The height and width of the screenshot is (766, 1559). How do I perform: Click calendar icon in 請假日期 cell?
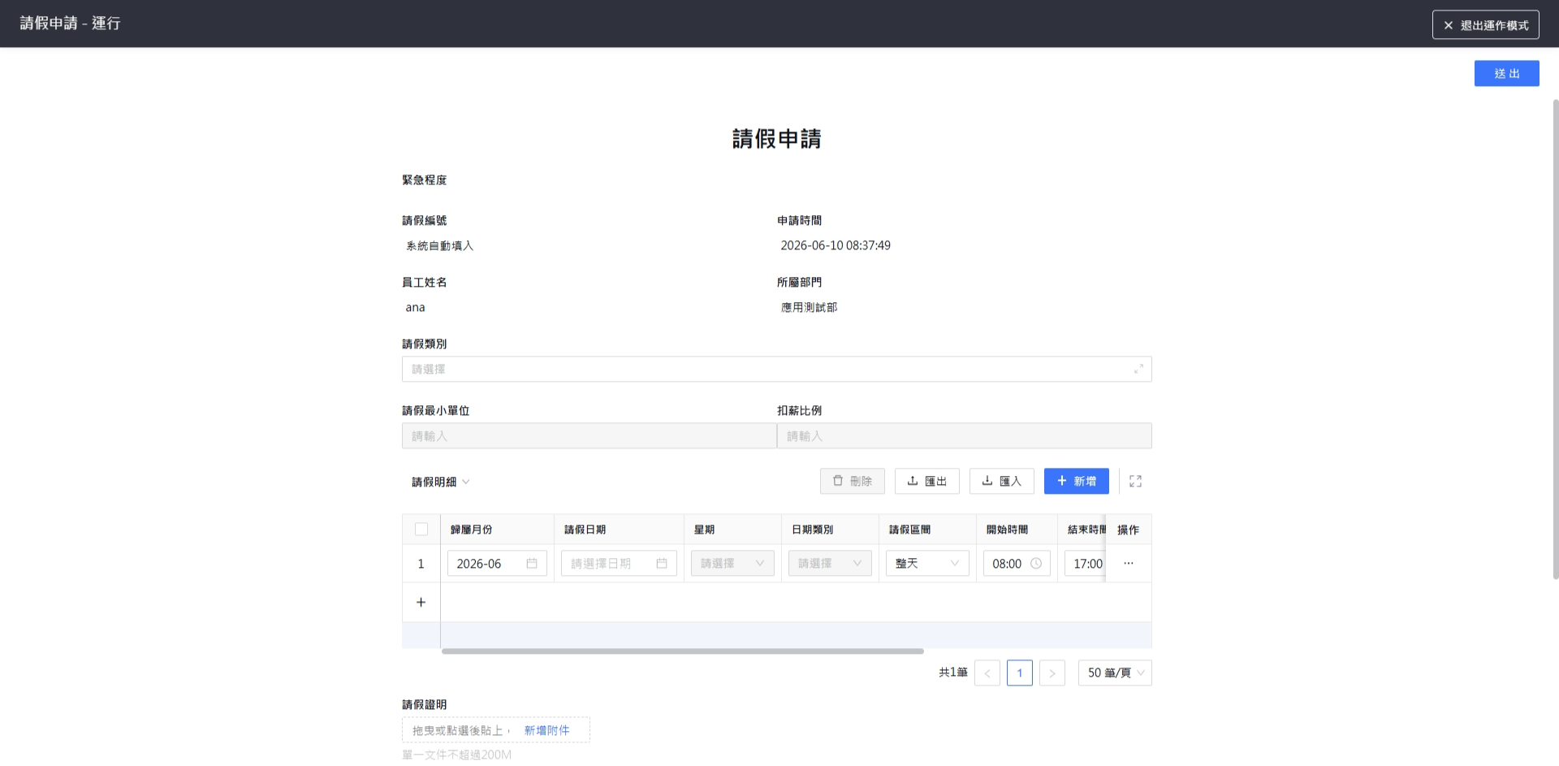662,564
